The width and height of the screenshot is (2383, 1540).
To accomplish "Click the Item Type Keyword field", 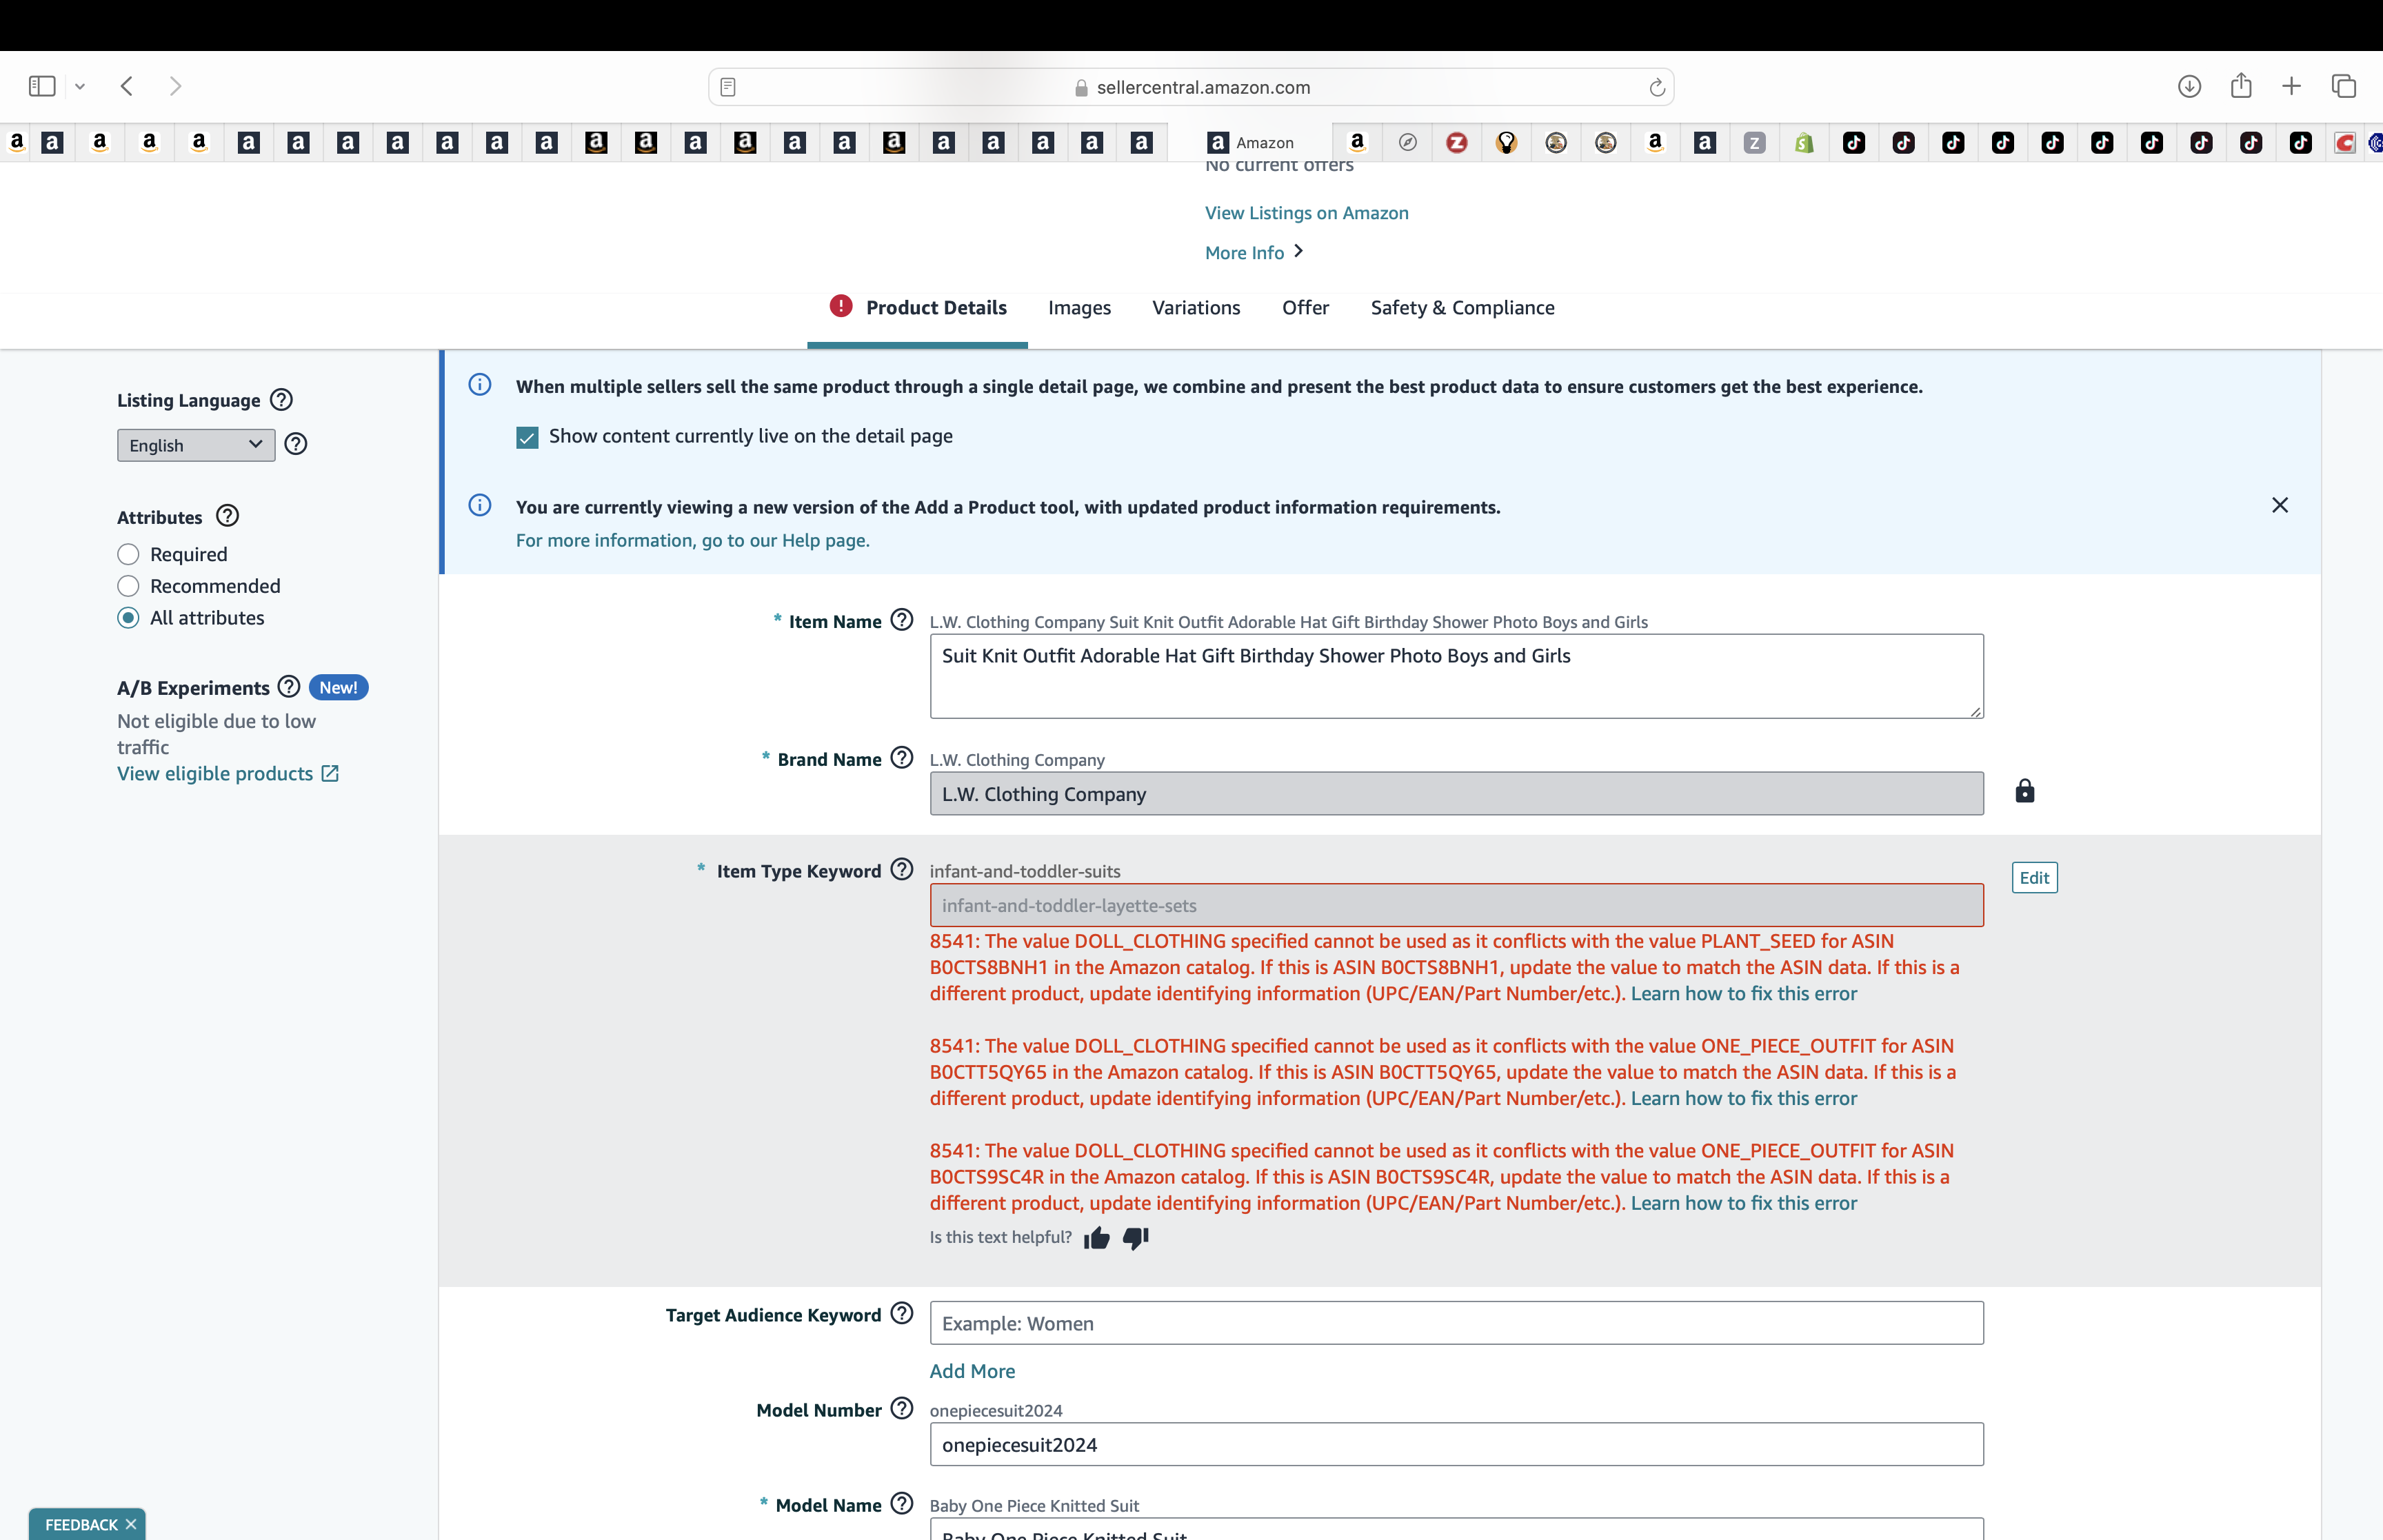I will coord(1456,905).
